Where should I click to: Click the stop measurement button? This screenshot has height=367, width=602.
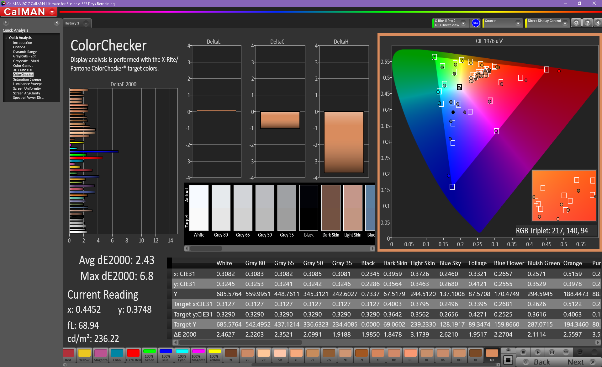[x=523, y=352]
